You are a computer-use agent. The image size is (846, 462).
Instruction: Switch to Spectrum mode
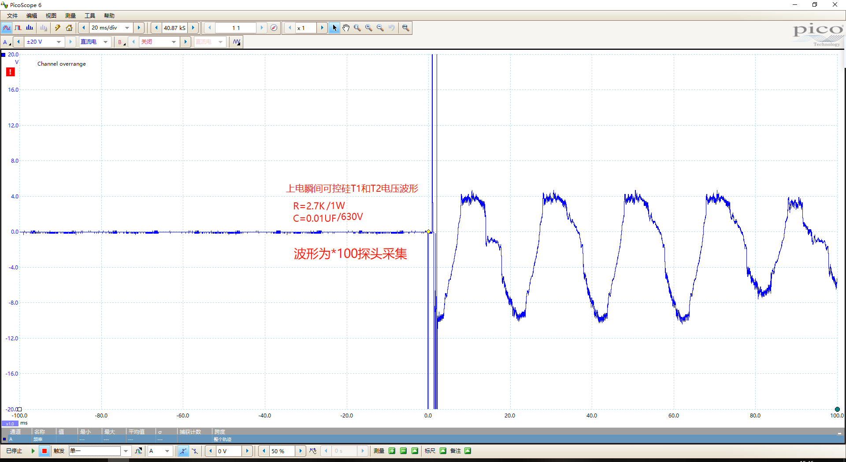[30, 28]
